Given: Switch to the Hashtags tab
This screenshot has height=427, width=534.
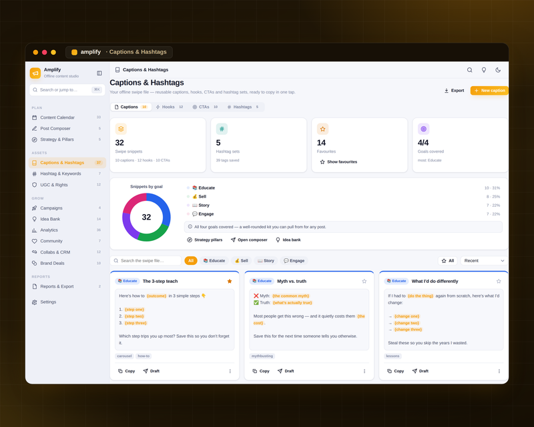Looking at the screenshot, I should (243, 107).
